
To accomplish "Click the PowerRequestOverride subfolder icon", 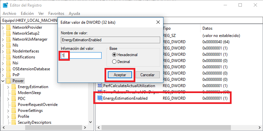I will [x=14, y=105].
